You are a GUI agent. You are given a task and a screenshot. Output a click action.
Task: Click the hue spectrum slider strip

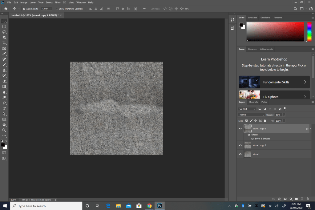(x=309, y=32)
